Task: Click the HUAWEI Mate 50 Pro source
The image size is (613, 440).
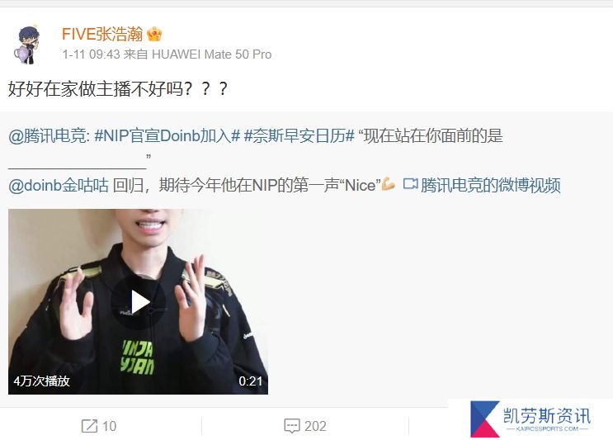Action: [x=211, y=54]
